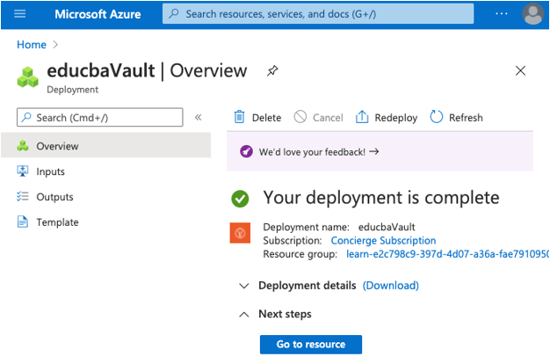Click the Redeploy upload icon
Viewport: 550px width, 357px height.
pos(362,117)
